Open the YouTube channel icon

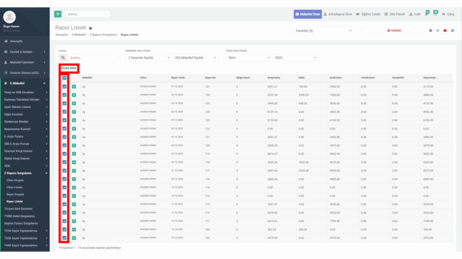[445, 31]
